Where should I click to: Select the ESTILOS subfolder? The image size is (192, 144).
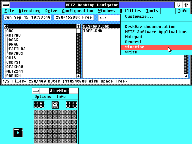click(17, 49)
